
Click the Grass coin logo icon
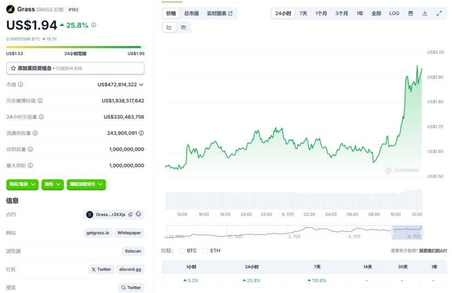[x=10, y=9]
